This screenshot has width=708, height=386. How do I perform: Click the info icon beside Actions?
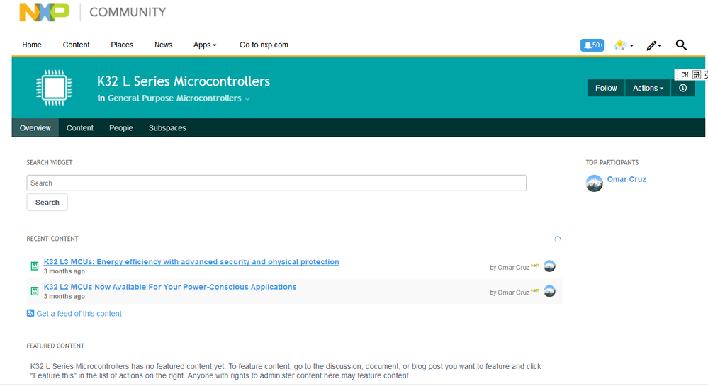click(x=682, y=88)
